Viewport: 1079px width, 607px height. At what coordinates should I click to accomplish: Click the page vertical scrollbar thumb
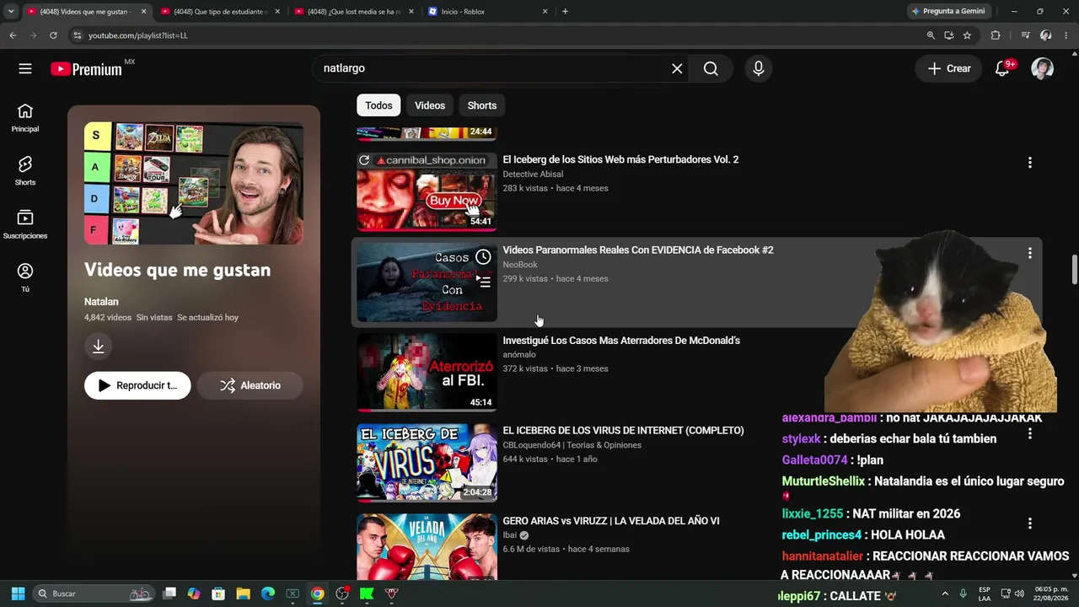click(1075, 269)
